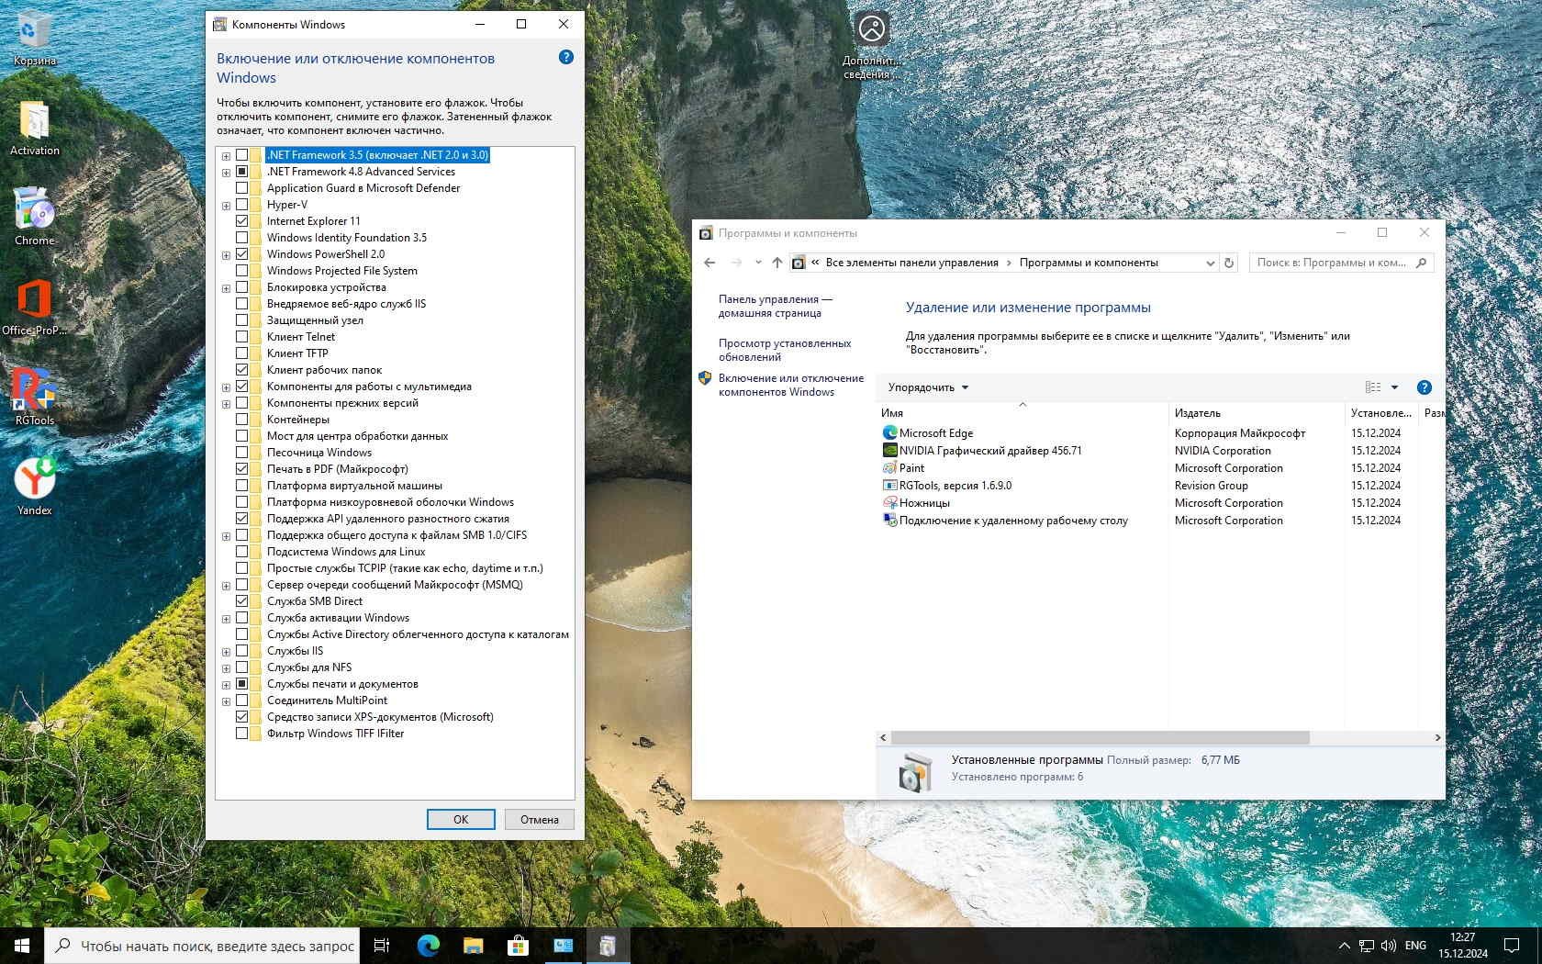The image size is (1542, 964).
Task: Expand the .NET Framework 4.8 Advanced Services node
Action: 226,173
